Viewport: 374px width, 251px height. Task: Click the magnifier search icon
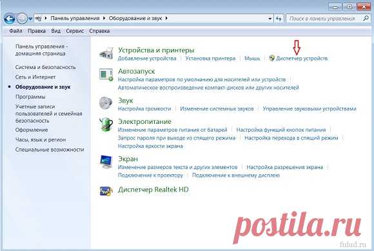tap(366, 18)
